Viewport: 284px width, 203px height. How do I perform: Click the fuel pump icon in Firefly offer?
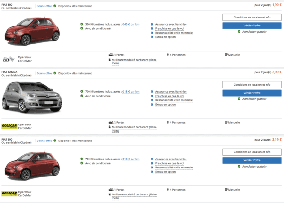click(x=110, y=60)
